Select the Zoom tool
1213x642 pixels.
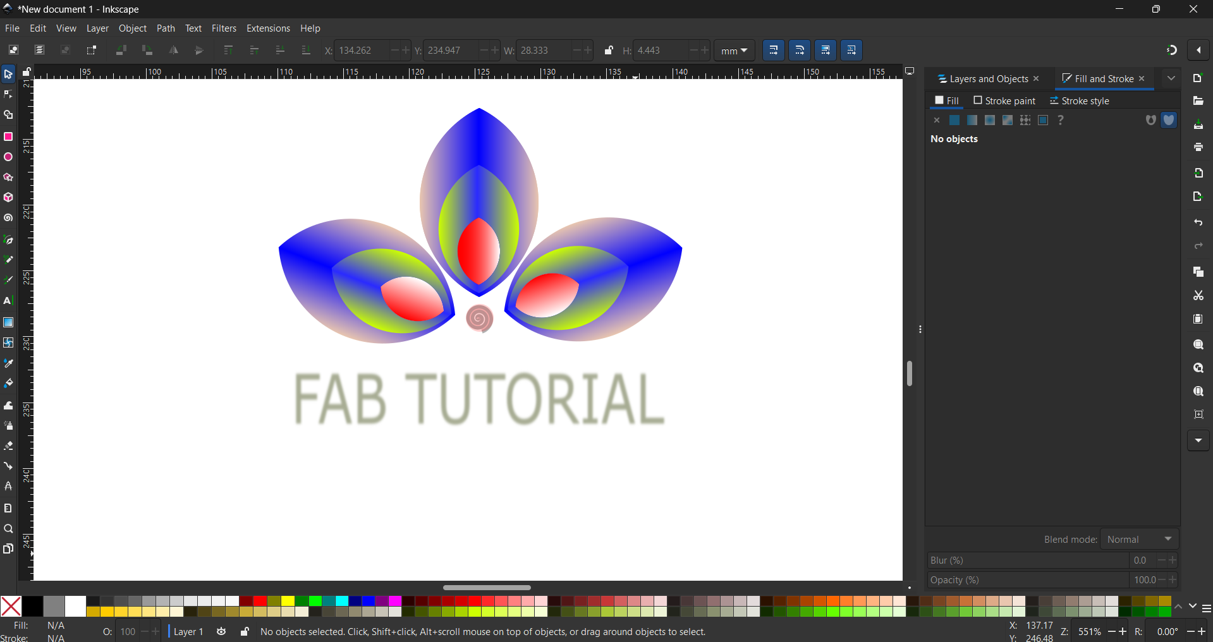point(8,529)
